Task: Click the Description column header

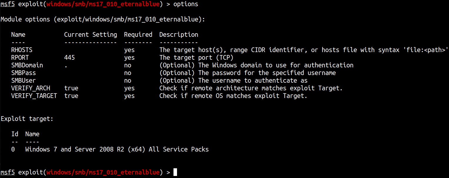Action: point(179,35)
